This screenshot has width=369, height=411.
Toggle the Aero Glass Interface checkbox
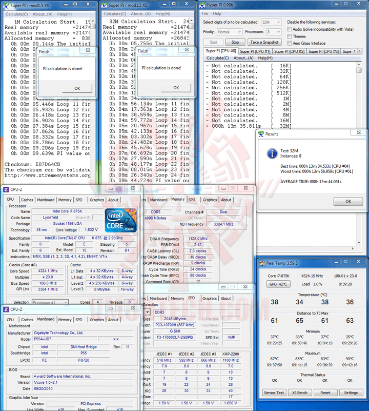(x=290, y=43)
